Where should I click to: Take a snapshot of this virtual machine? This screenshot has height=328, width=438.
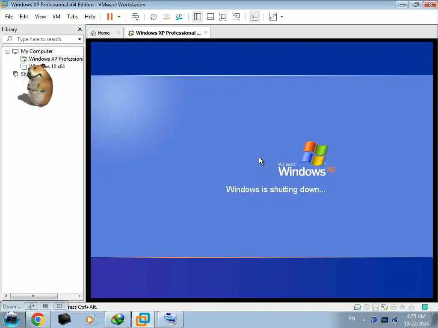154,17
